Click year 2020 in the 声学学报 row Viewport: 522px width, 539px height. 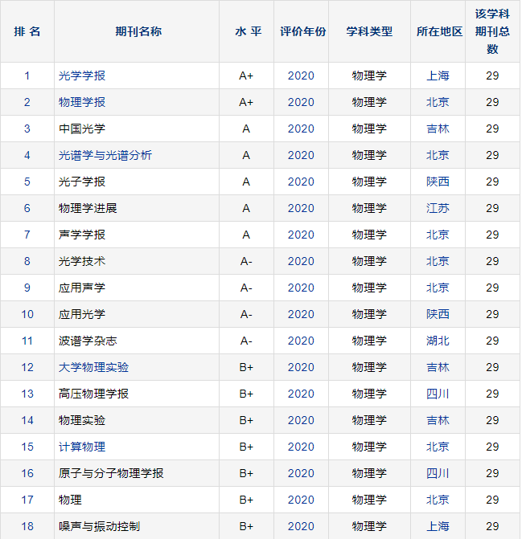[x=301, y=235]
